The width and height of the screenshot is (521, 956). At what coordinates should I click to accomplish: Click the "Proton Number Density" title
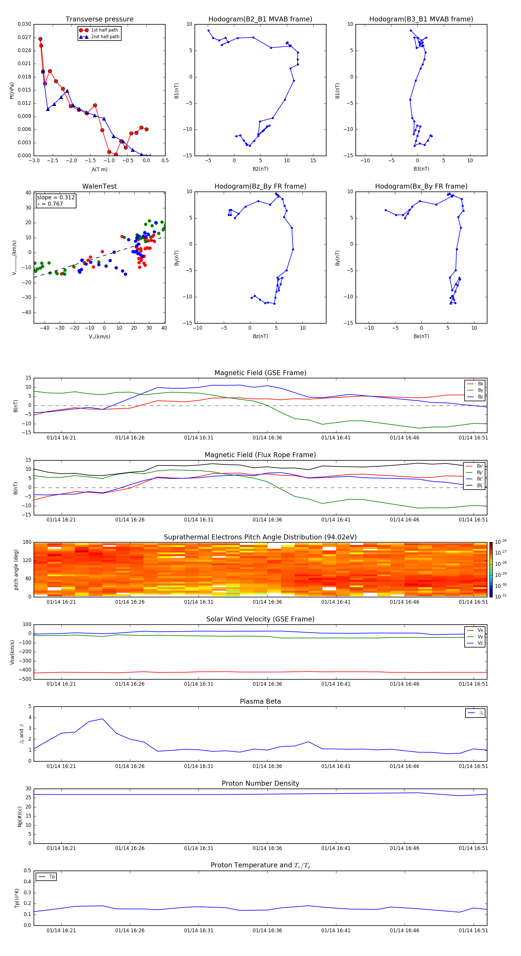[260, 783]
